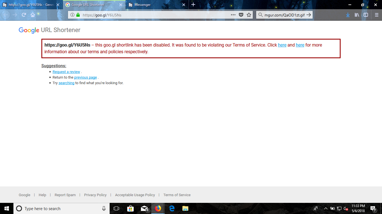Click Request a review link
Viewport: 382px width, 214px height.
[66, 72]
